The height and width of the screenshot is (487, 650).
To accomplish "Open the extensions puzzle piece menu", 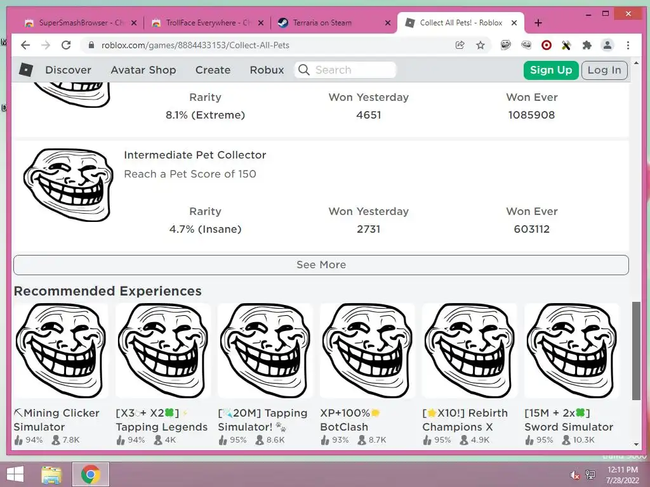I will [587, 45].
